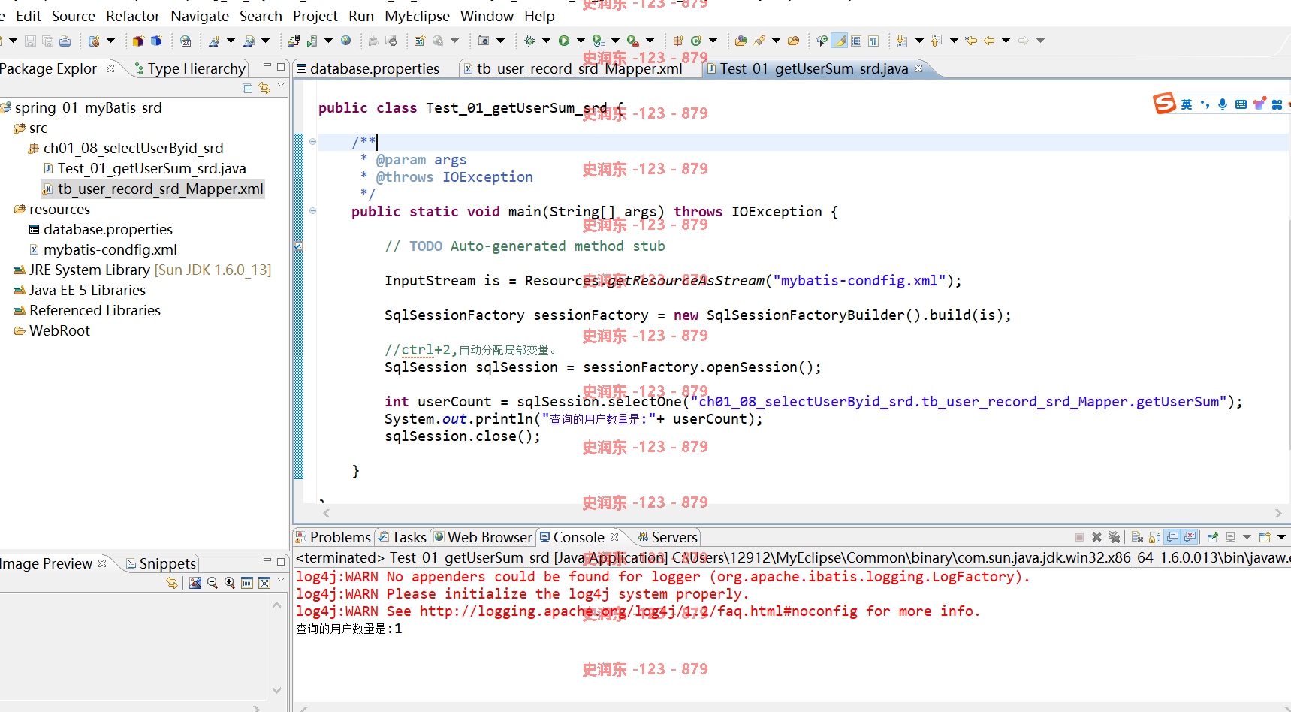Go to Last Edit Location
Image resolution: width=1291 pixels, height=712 pixels.
pyautogui.click(x=971, y=41)
